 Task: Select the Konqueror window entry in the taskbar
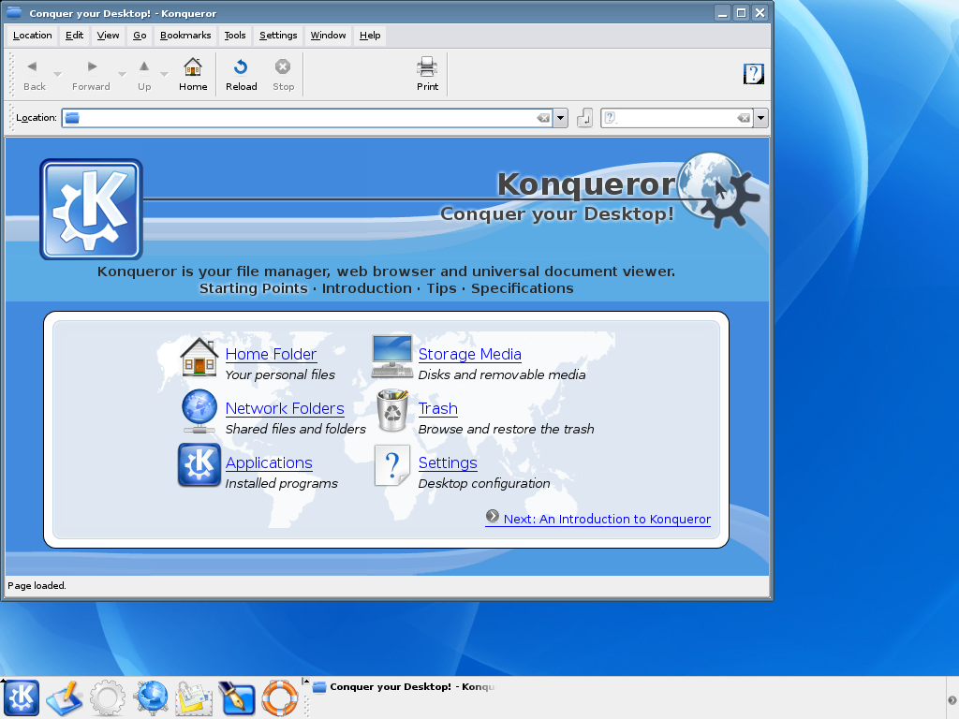[404, 687]
